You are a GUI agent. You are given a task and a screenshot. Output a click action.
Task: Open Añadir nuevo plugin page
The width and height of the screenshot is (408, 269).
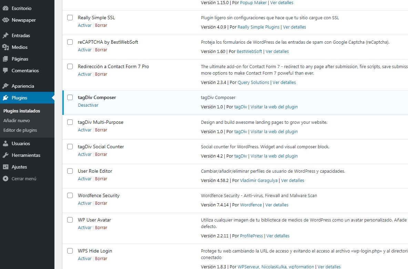point(17,120)
